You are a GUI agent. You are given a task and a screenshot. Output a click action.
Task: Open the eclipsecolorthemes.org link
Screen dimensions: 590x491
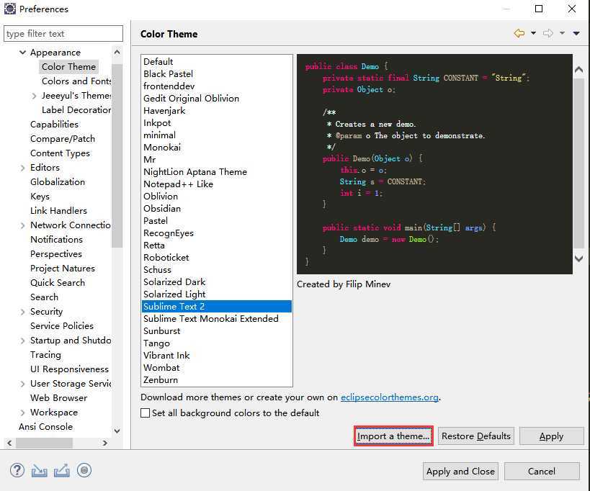(390, 397)
